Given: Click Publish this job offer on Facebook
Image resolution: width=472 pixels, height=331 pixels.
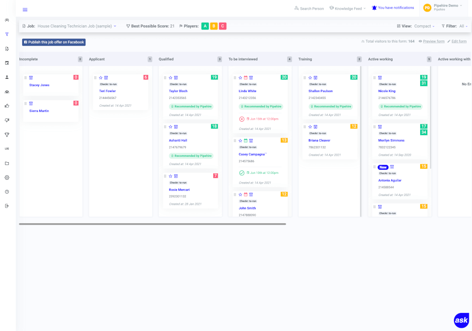Looking at the screenshot, I should 54,42.
